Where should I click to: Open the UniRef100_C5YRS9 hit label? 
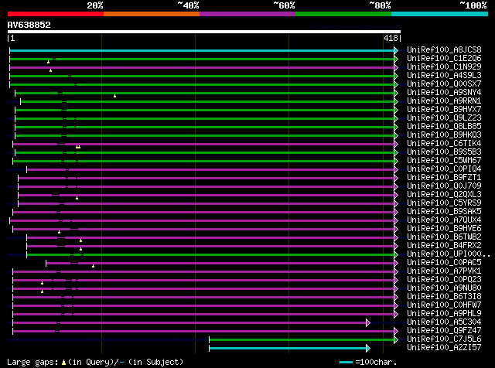point(444,203)
